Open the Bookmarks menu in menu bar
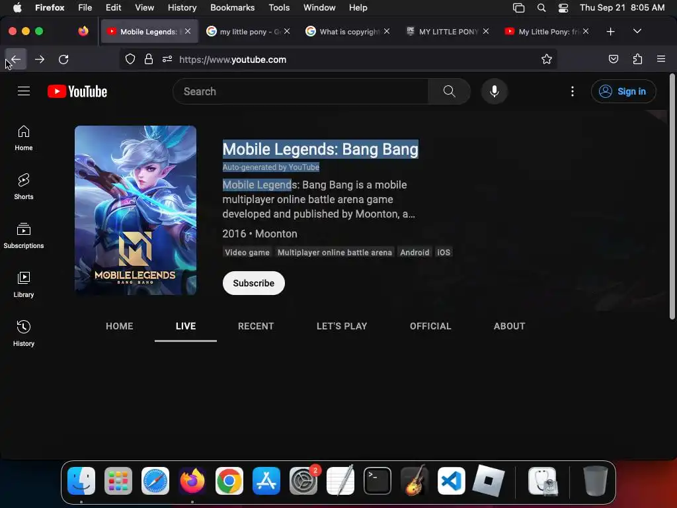 click(232, 8)
